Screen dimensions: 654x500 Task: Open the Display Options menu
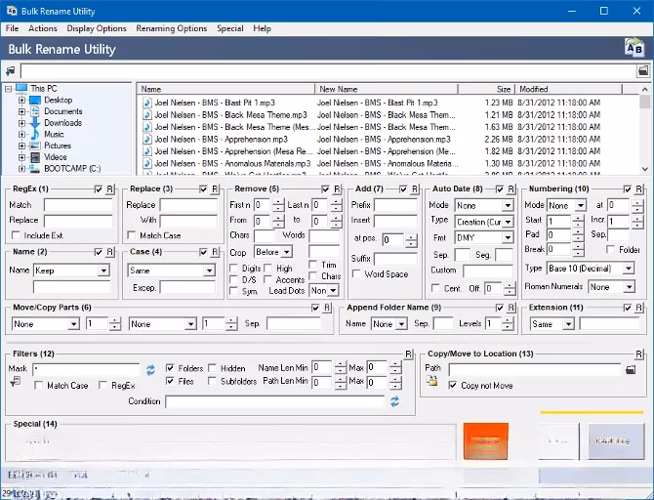coord(97,28)
